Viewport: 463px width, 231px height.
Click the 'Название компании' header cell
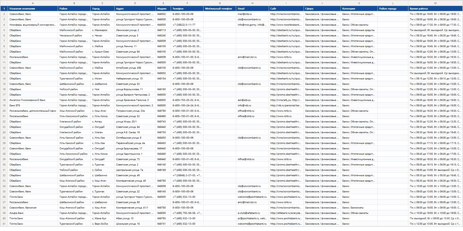coord(33,8)
